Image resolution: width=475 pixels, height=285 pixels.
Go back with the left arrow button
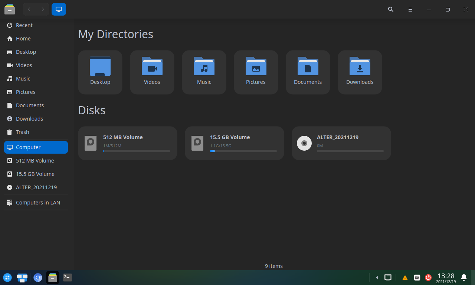pos(29,9)
